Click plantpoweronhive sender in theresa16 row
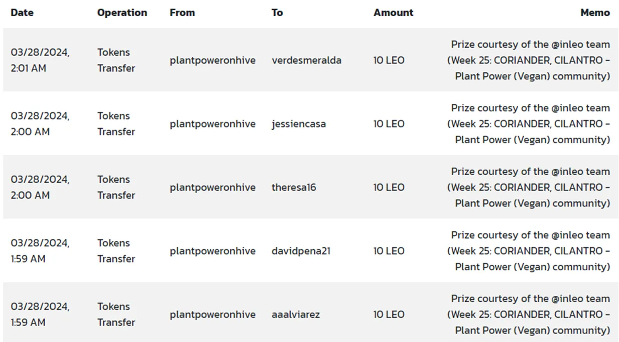This screenshot has width=619, height=342. coord(212,187)
